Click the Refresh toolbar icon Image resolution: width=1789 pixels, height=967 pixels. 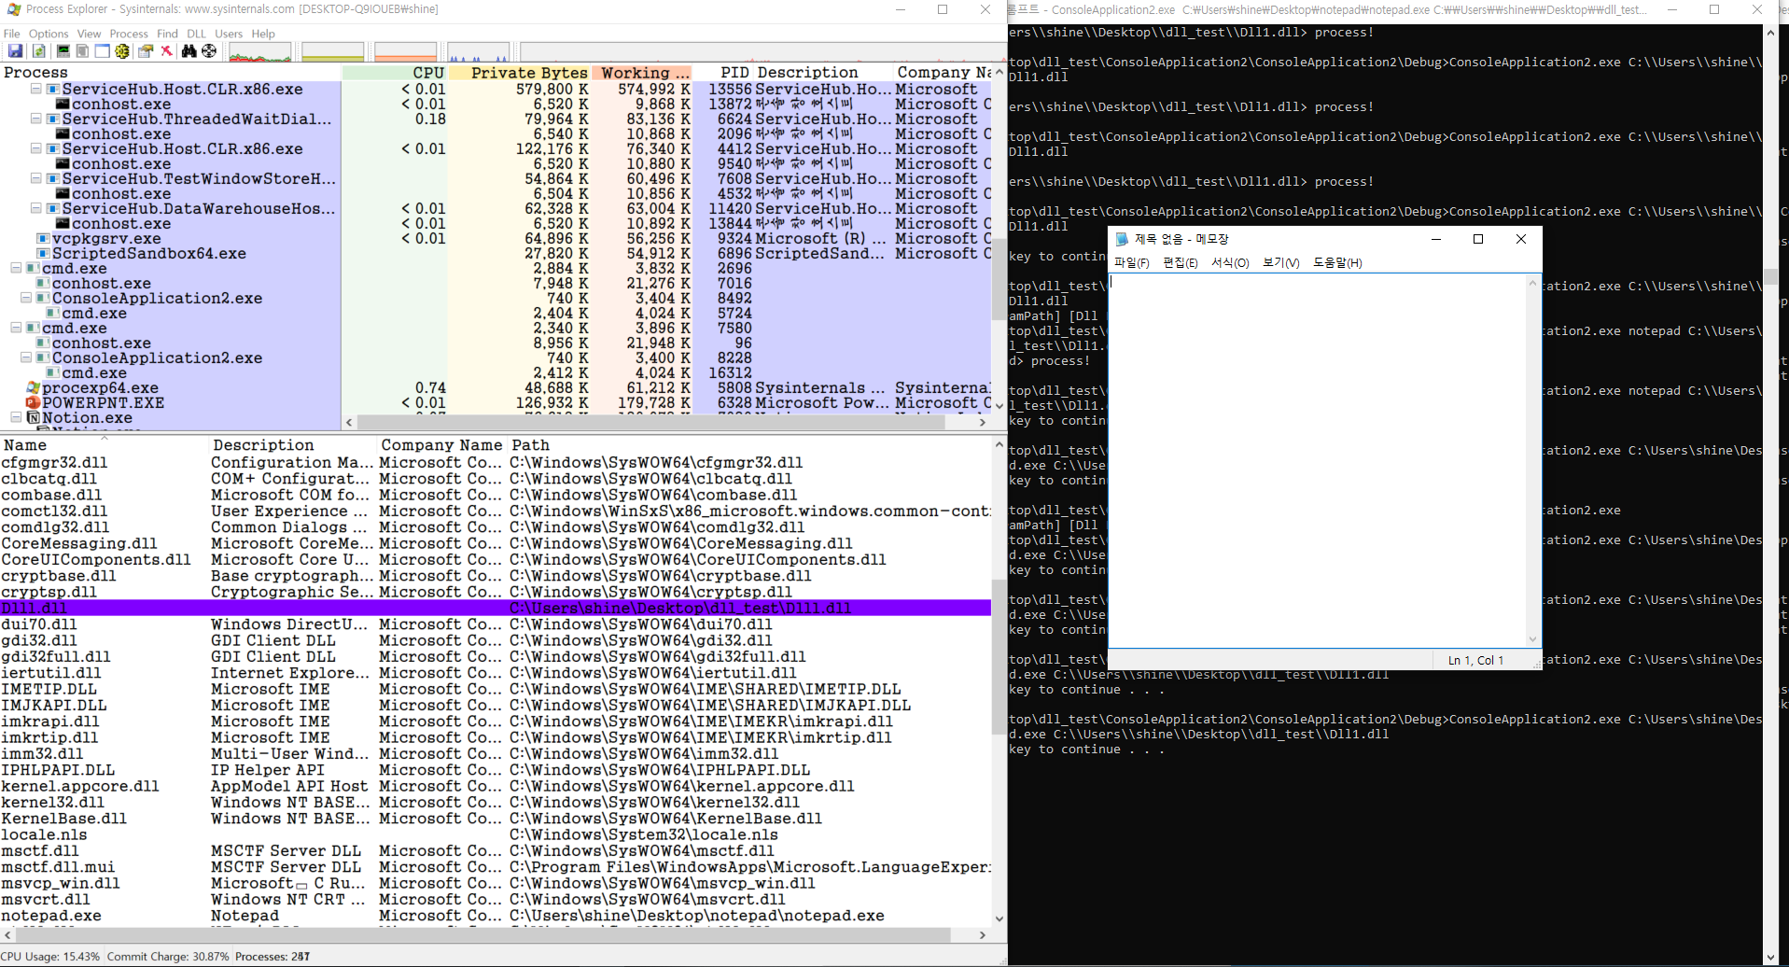coord(38,51)
